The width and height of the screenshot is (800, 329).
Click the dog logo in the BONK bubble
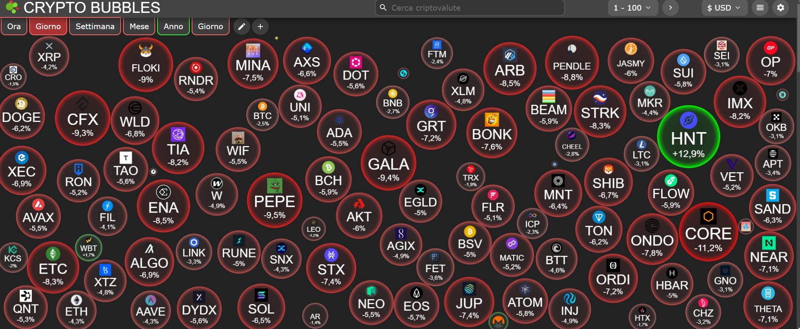[492, 120]
